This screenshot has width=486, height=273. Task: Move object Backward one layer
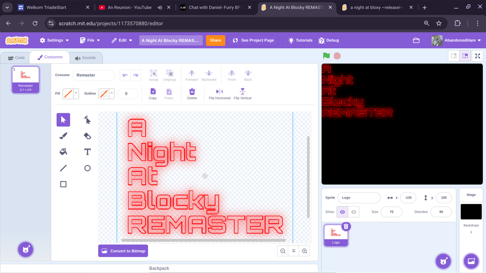pos(209,75)
